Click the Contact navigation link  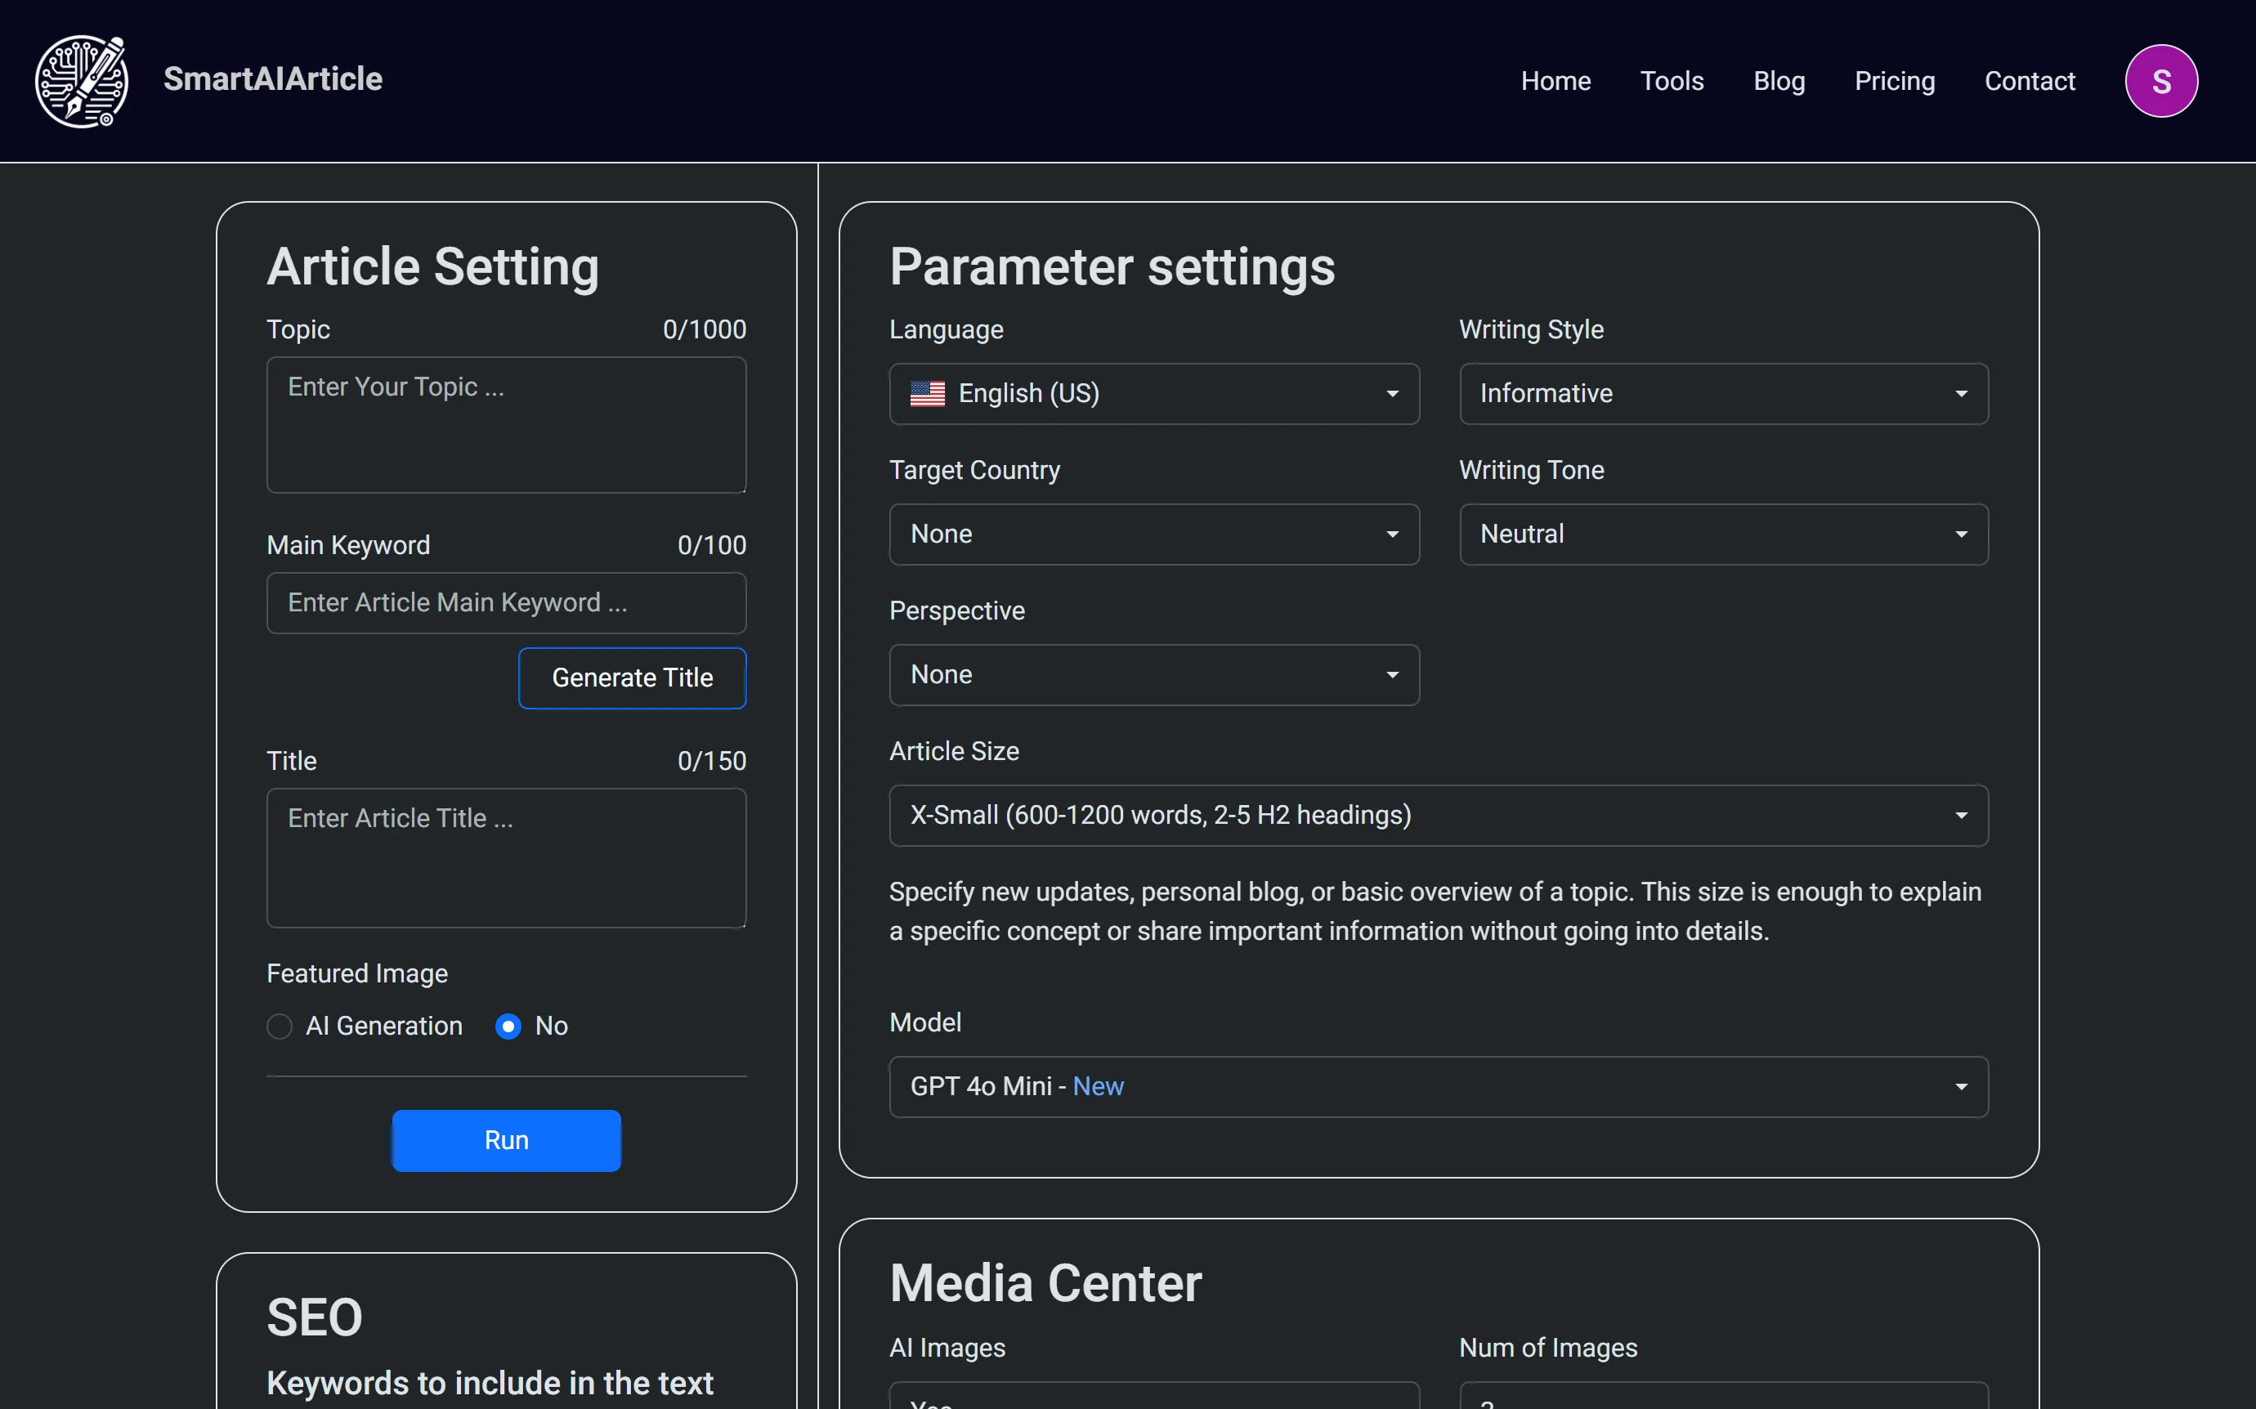point(2030,79)
